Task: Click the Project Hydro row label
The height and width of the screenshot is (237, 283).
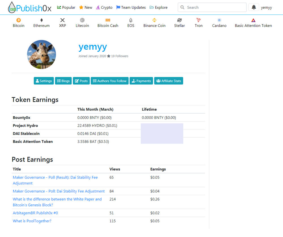Action: click(25, 125)
